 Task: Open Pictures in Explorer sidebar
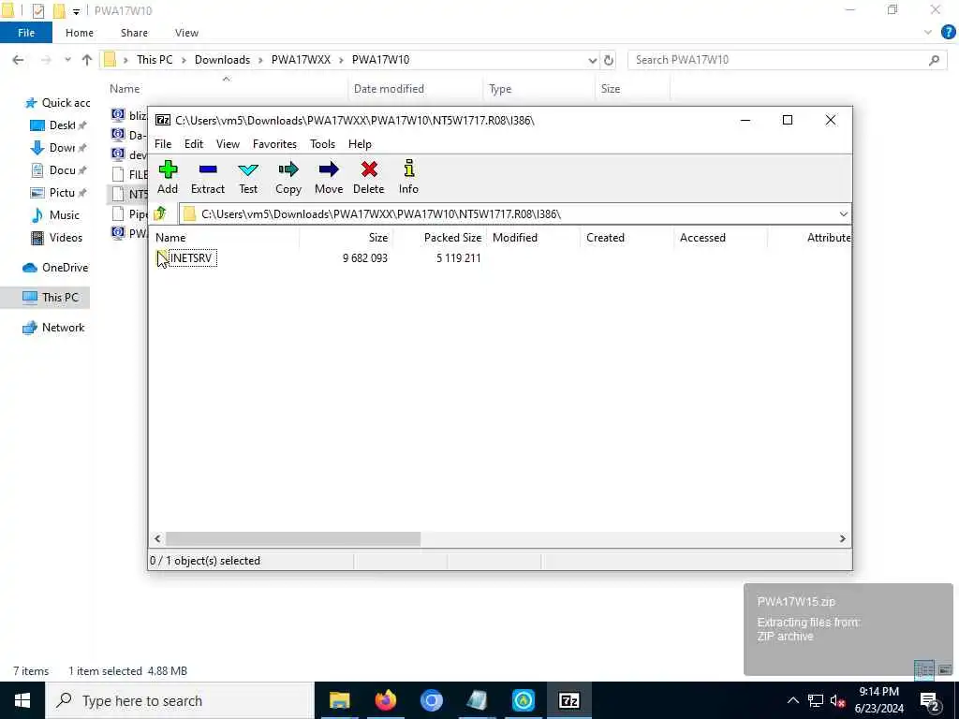(x=59, y=193)
